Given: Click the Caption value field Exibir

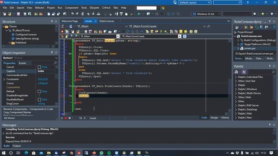Looking at the screenshot, I should [45, 71].
